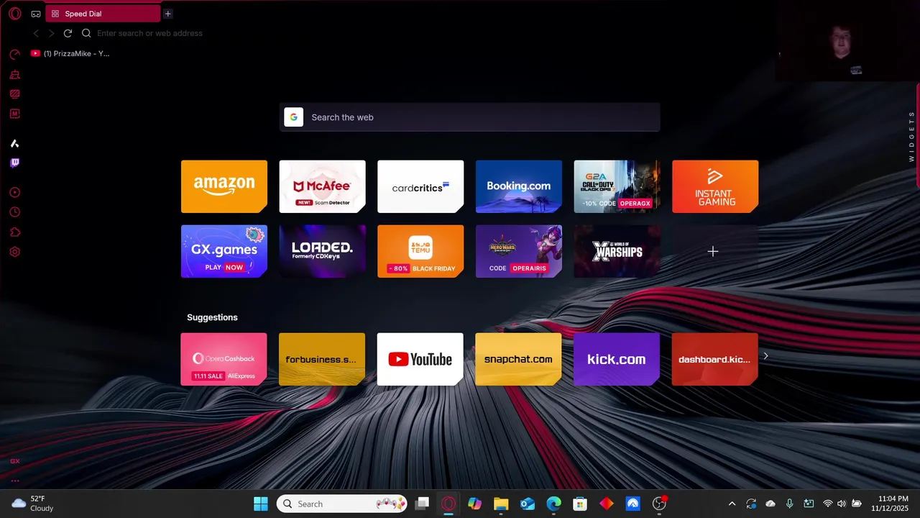Screen dimensions: 920x518
Task: Open Microsoft Store from taskbar
Action: 580,504
